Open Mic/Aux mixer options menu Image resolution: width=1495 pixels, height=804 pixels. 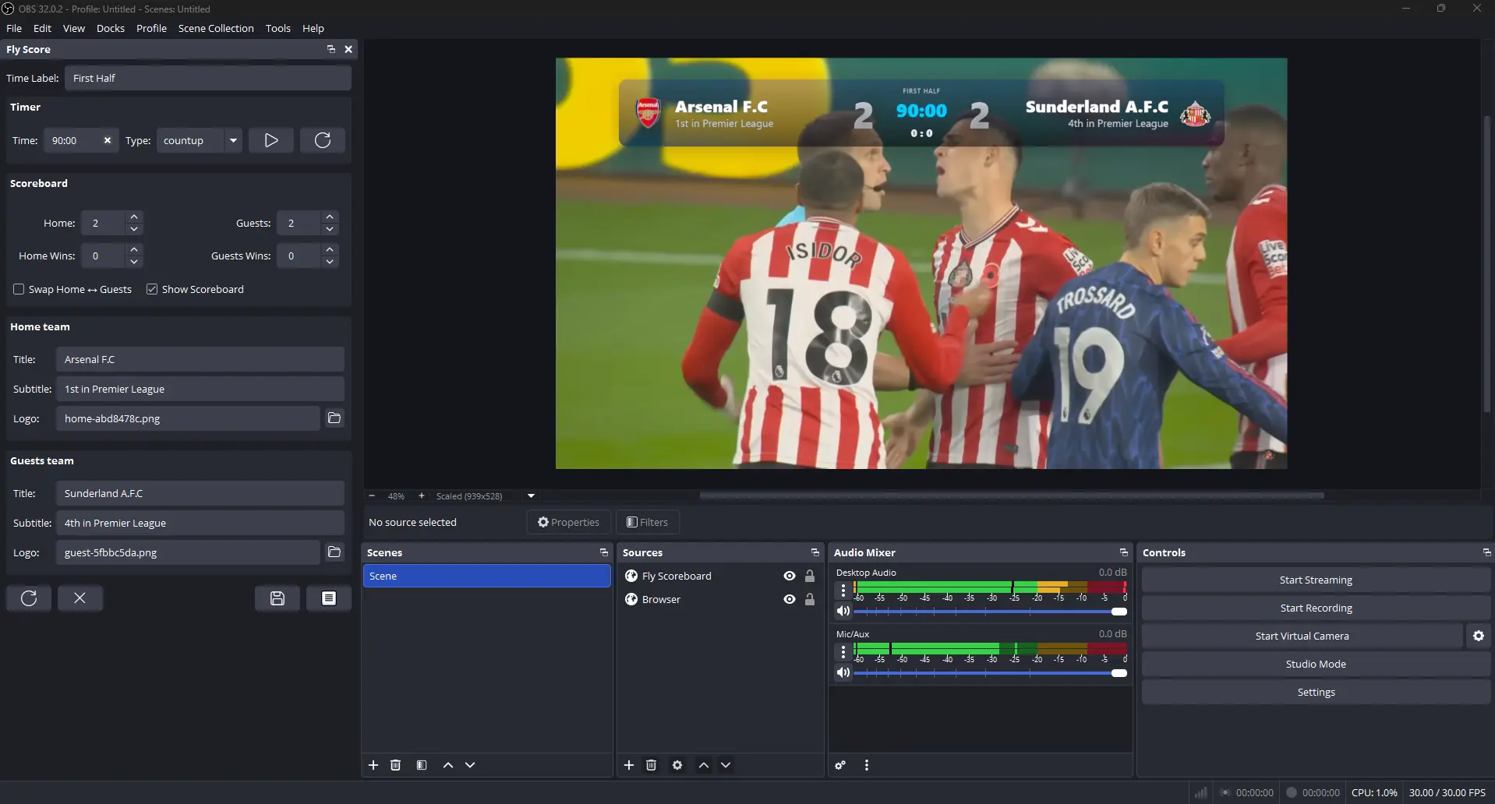(843, 652)
